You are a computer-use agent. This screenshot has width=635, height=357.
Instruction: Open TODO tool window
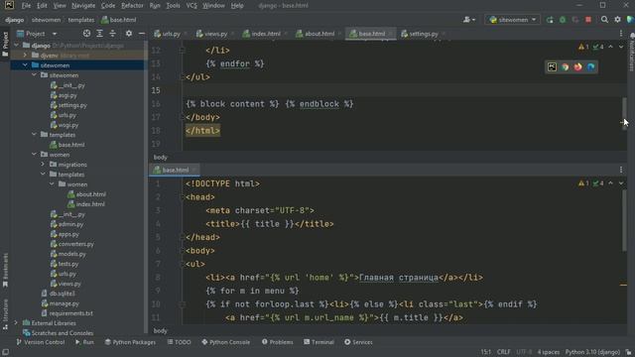[179, 342]
